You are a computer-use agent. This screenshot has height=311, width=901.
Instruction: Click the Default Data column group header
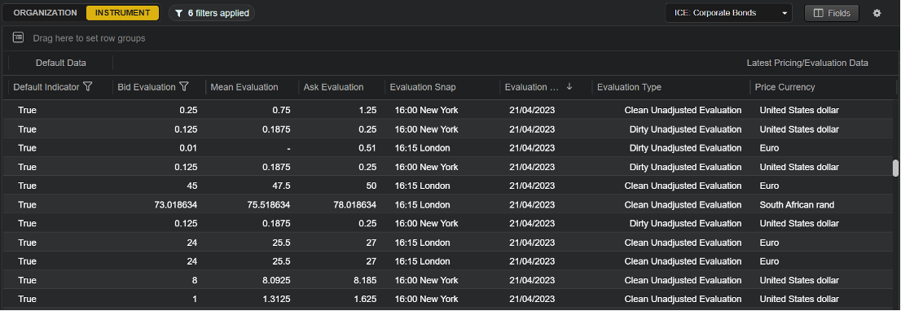coord(61,64)
